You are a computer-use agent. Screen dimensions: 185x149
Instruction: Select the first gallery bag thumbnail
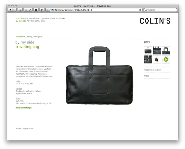(148, 51)
